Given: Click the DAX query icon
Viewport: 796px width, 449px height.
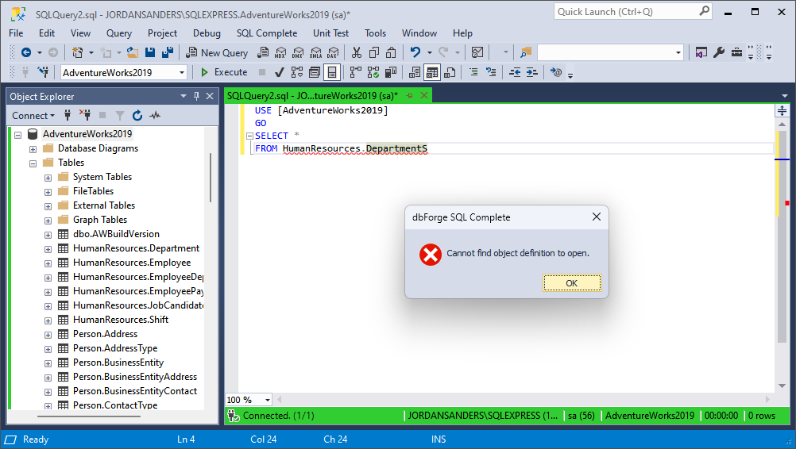Looking at the screenshot, I should (333, 52).
